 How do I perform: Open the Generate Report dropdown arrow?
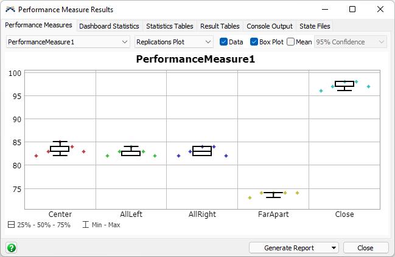334,248
